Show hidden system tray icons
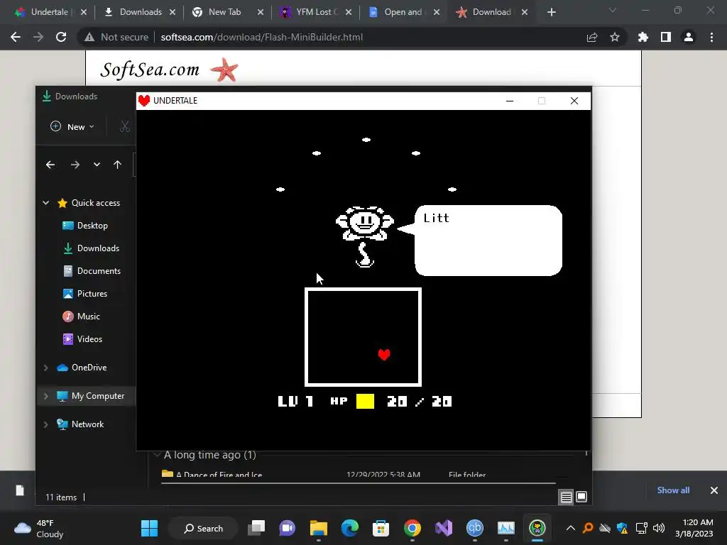Viewport: 727px width, 545px height. click(571, 528)
